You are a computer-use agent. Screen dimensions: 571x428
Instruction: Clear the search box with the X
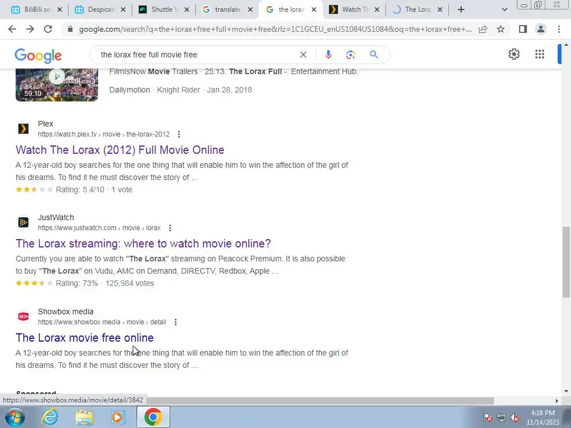point(303,55)
